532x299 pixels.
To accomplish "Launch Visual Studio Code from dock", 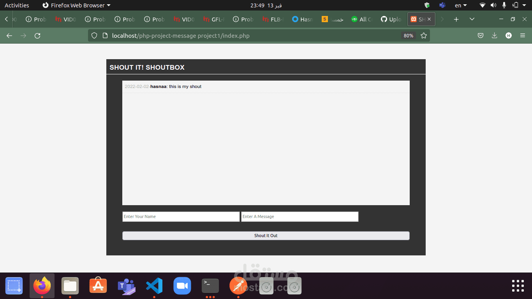I will (154, 286).
